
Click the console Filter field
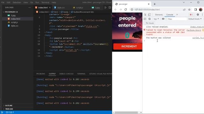(177, 19)
